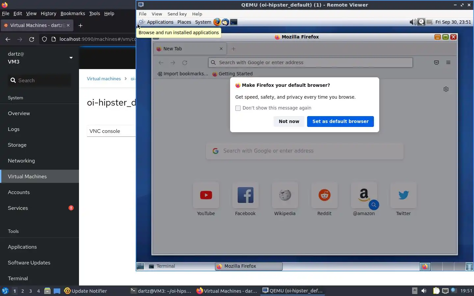Click the Save to Pocket icon
The image size is (474, 296).
click(436, 62)
